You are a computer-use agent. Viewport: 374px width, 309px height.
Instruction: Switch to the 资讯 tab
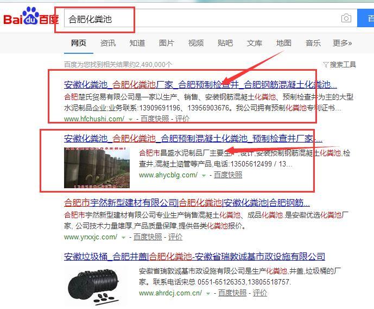(108, 43)
